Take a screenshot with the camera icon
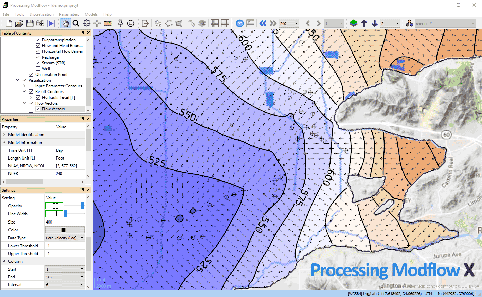Image resolution: width=482 pixels, height=297 pixels. click(x=40, y=23)
